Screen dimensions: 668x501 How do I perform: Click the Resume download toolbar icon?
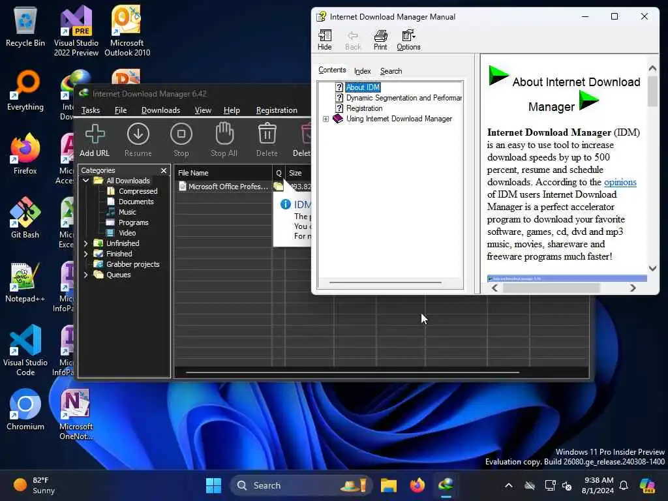coord(138,140)
